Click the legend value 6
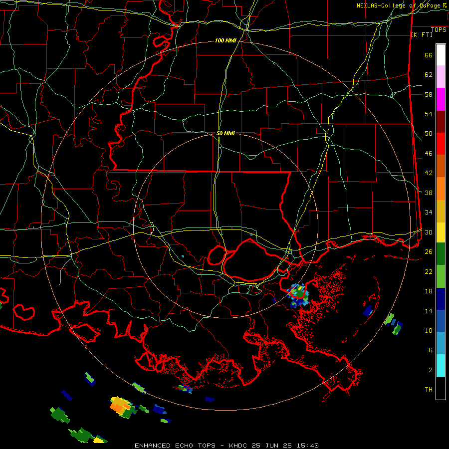449x449 pixels. click(x=431, y=350)
